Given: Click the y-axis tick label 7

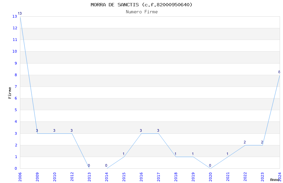Looking at the screenshot, I should click(x=16, y=87).
